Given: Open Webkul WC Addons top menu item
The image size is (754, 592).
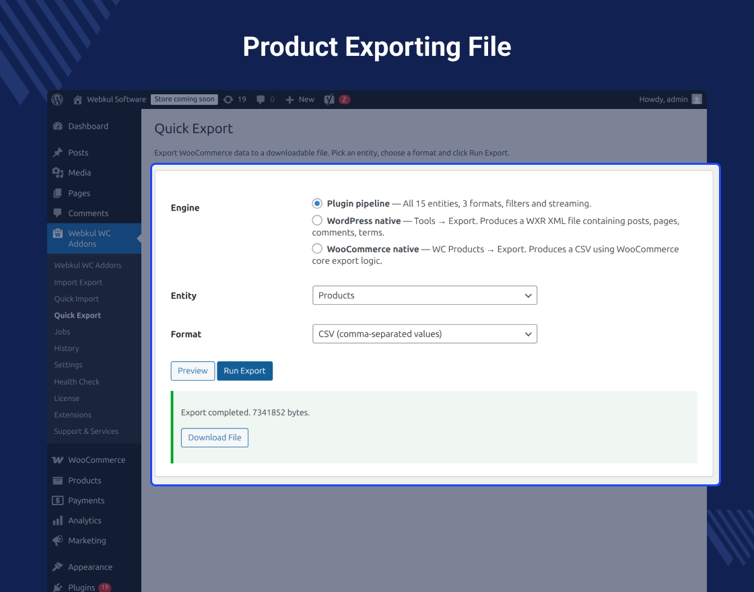Looking at the screenshot, I should pos(94,238).
